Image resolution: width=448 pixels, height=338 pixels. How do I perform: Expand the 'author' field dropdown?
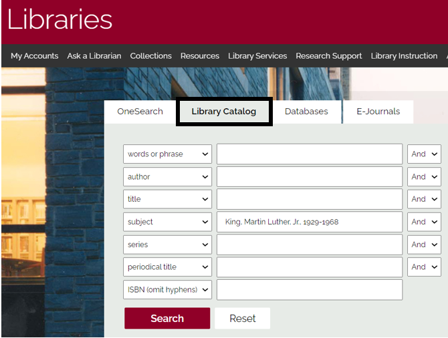167,177
